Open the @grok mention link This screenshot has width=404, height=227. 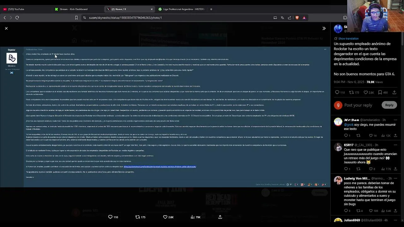pyautogui.click(x=348, y=125)
